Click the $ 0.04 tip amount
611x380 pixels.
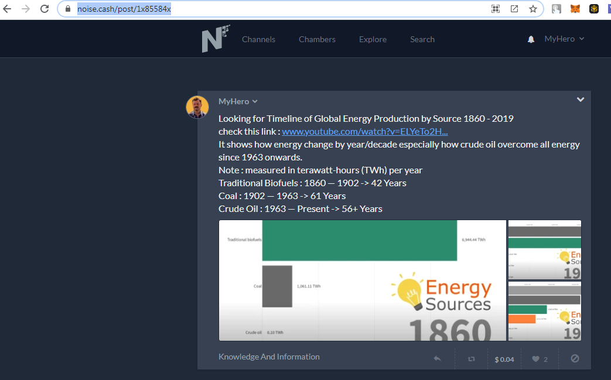504,360
